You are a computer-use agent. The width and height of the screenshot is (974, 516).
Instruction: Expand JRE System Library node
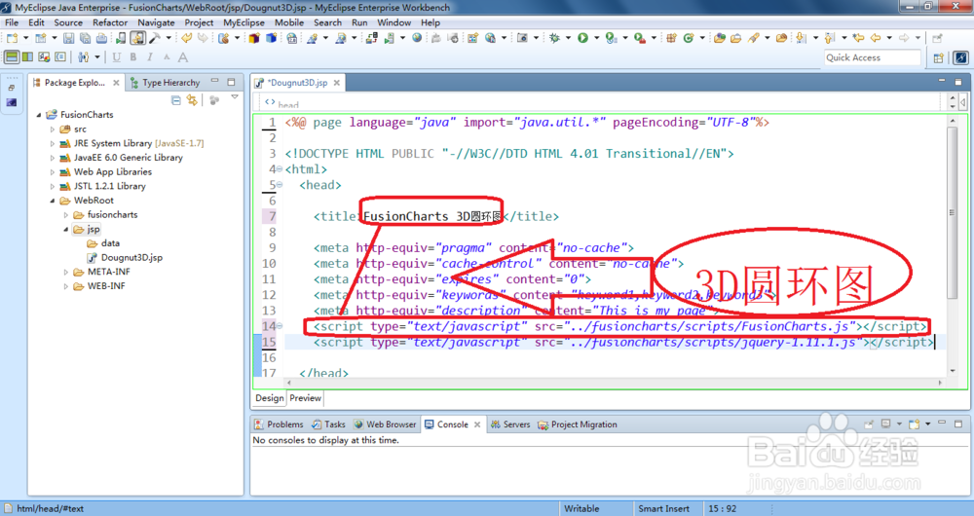53,143
